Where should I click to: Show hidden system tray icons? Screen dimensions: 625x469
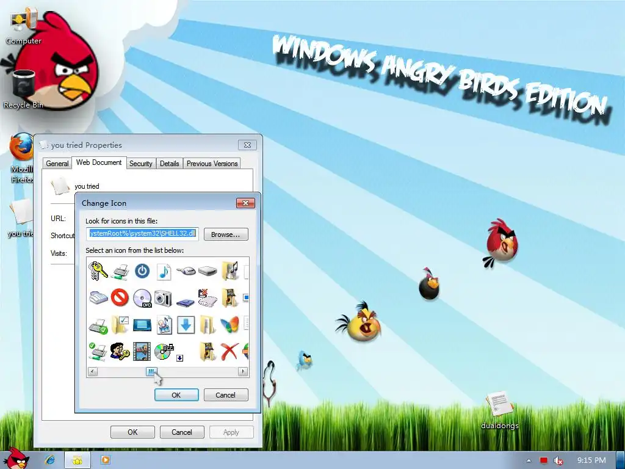coord(529,460)
